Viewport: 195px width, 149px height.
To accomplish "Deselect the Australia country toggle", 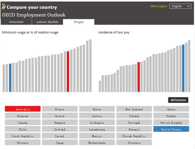I will pos(23,109).
